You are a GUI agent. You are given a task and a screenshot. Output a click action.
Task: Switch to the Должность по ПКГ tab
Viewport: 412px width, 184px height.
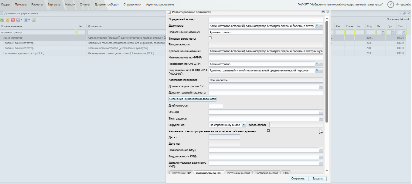[x=209, y=173]
